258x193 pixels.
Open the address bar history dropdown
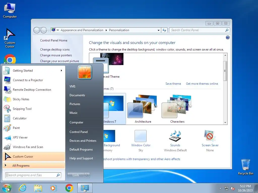158,30
